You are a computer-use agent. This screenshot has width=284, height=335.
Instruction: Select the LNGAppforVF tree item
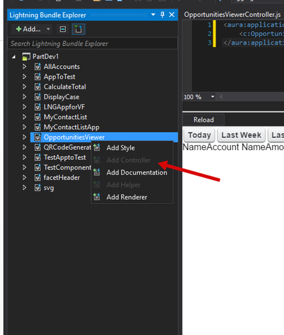tap(64, 107)
